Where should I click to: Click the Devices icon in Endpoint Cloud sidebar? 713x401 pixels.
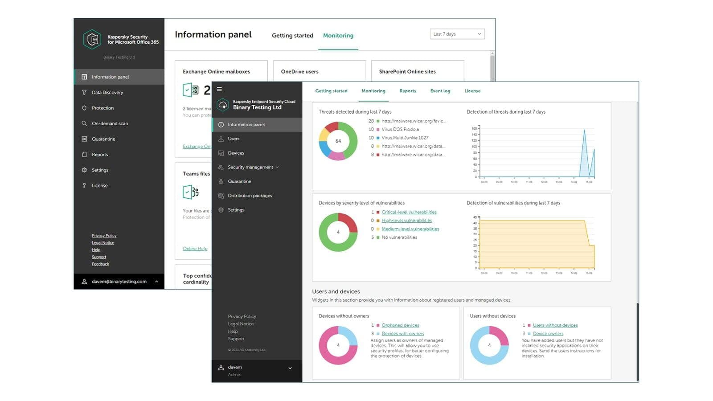[x=221, y=153]
